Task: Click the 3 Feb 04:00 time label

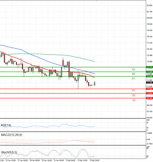Action: (70, 160)
